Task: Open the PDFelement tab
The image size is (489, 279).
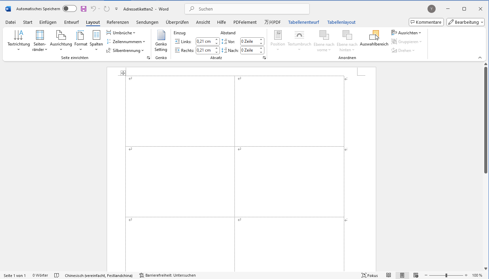Action: 245,22
